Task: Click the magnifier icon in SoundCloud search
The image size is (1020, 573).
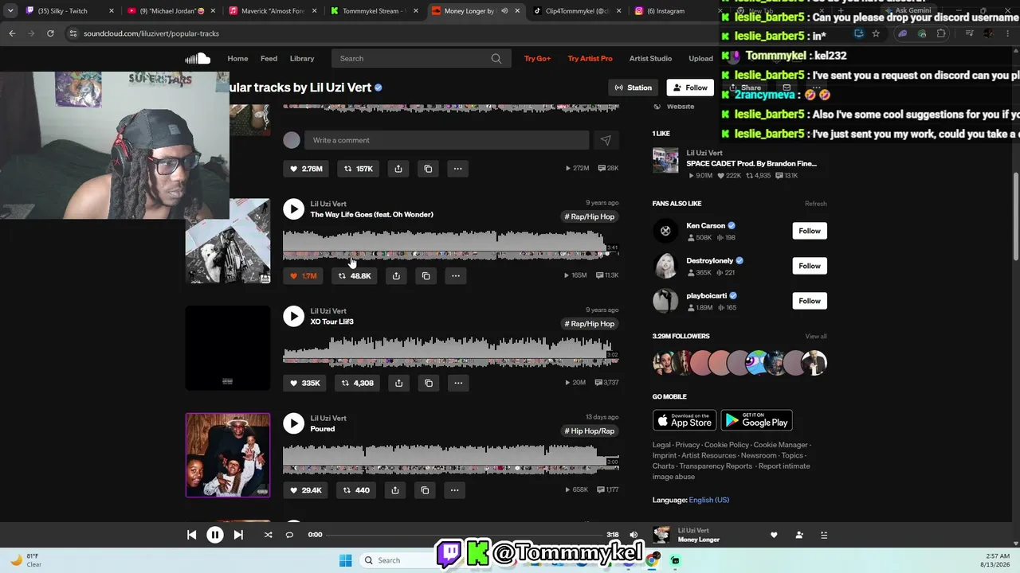Action: pos(496,58)
